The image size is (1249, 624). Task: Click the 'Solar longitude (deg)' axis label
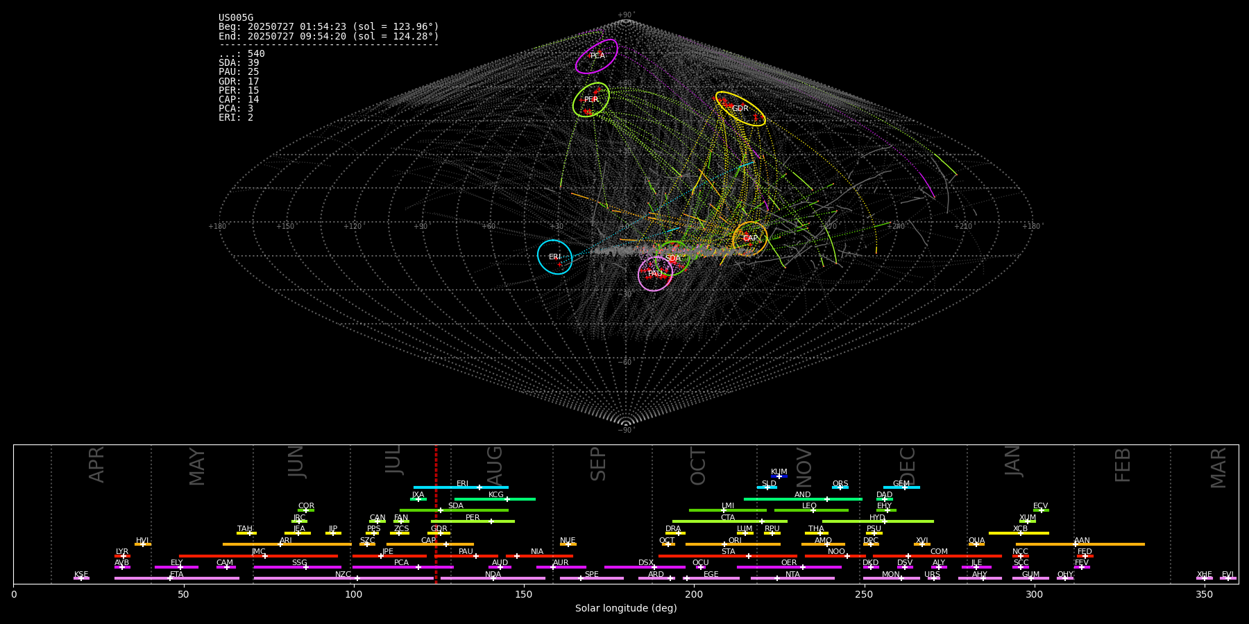tap(626, 608)
